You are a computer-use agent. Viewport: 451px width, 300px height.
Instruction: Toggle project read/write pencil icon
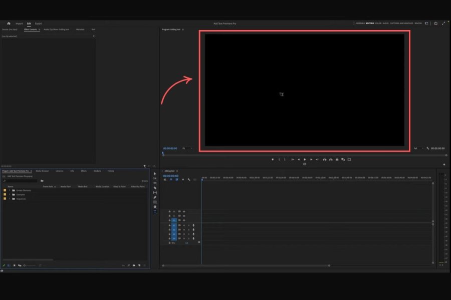click(4, 265)
